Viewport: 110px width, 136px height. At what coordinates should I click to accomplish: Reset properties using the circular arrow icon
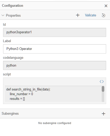point(103,15)
